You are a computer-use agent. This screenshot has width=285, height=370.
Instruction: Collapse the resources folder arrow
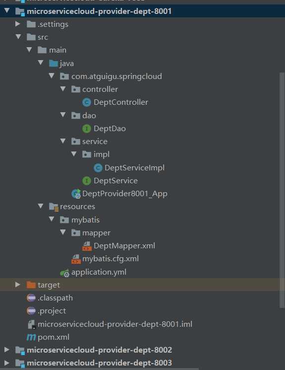pyautogui.click(x=41, y=206)
